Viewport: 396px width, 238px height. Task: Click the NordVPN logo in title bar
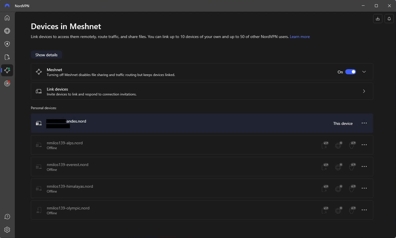[7, 6]
